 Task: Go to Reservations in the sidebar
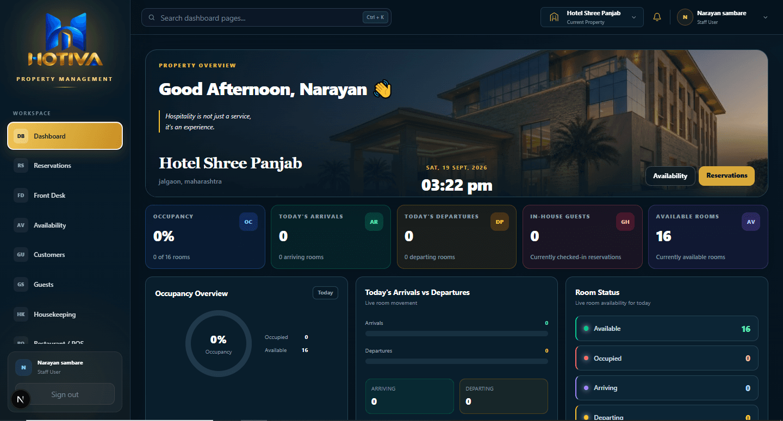tap(65, 166)
